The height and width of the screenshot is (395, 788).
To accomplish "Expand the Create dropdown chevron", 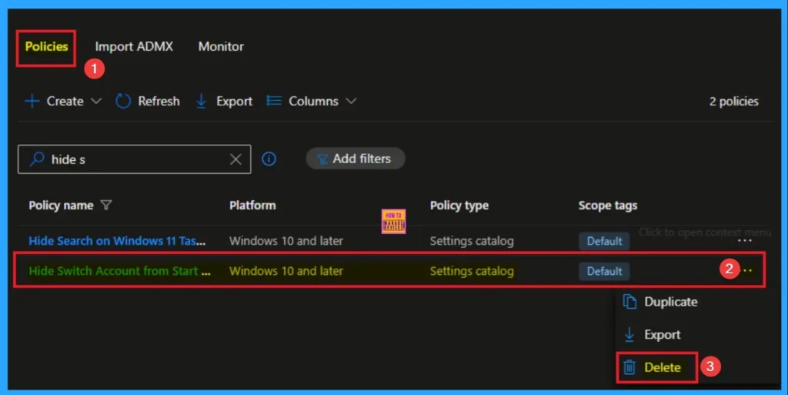I will (96, 101).
